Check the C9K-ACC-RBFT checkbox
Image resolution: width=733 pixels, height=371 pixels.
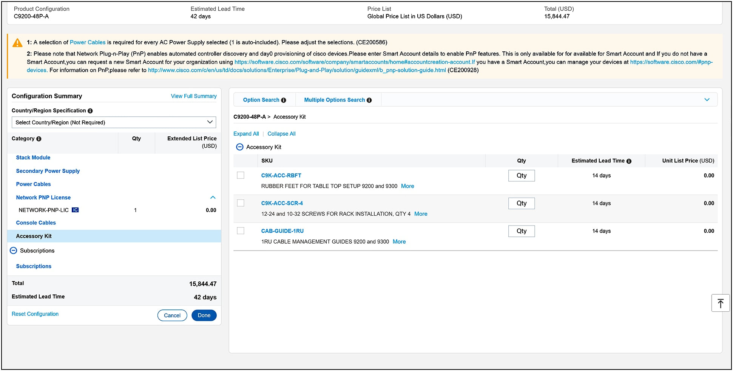click(x=241, y=175)
